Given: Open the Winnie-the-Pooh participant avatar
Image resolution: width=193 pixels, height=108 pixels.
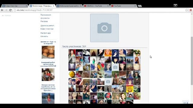Looking at the screenshot, I should click(x=101, y=67).
